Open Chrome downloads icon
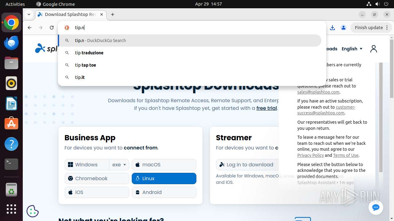The image size is (394, 221). [332, 28]
